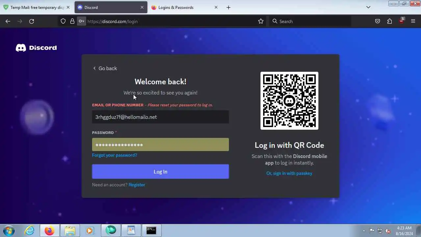Click the browser Back arrow button
Image resolution: width=421 pixels, height=237 pixels.
click(8, 21)
